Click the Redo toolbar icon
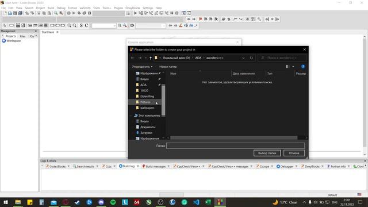The height and width of the screenshot is (207, 368). [x=32, y=13]
